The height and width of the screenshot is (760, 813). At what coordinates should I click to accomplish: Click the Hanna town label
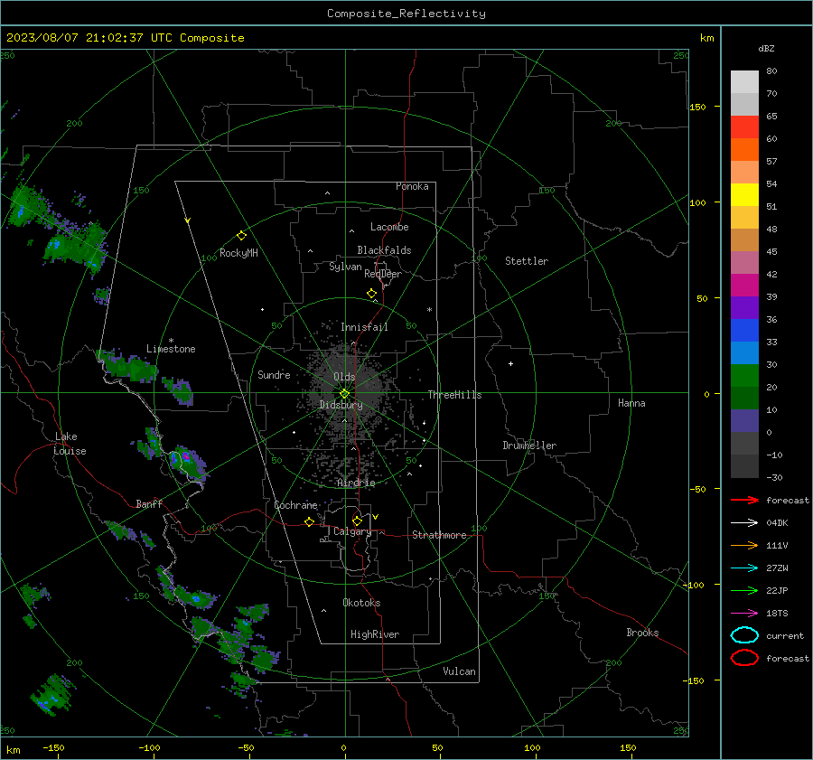point(631,403)
